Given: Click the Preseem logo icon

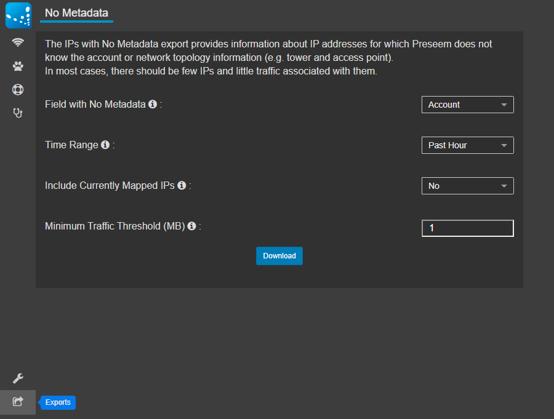Looking at the screenshot, I should [x=18, y=15].
